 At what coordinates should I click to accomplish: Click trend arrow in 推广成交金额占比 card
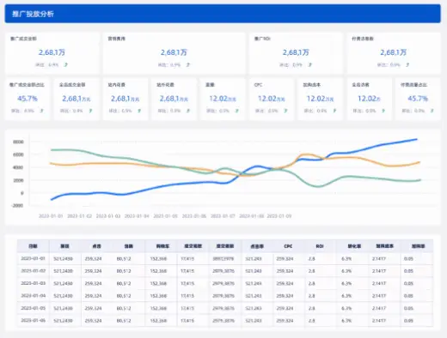41,111
